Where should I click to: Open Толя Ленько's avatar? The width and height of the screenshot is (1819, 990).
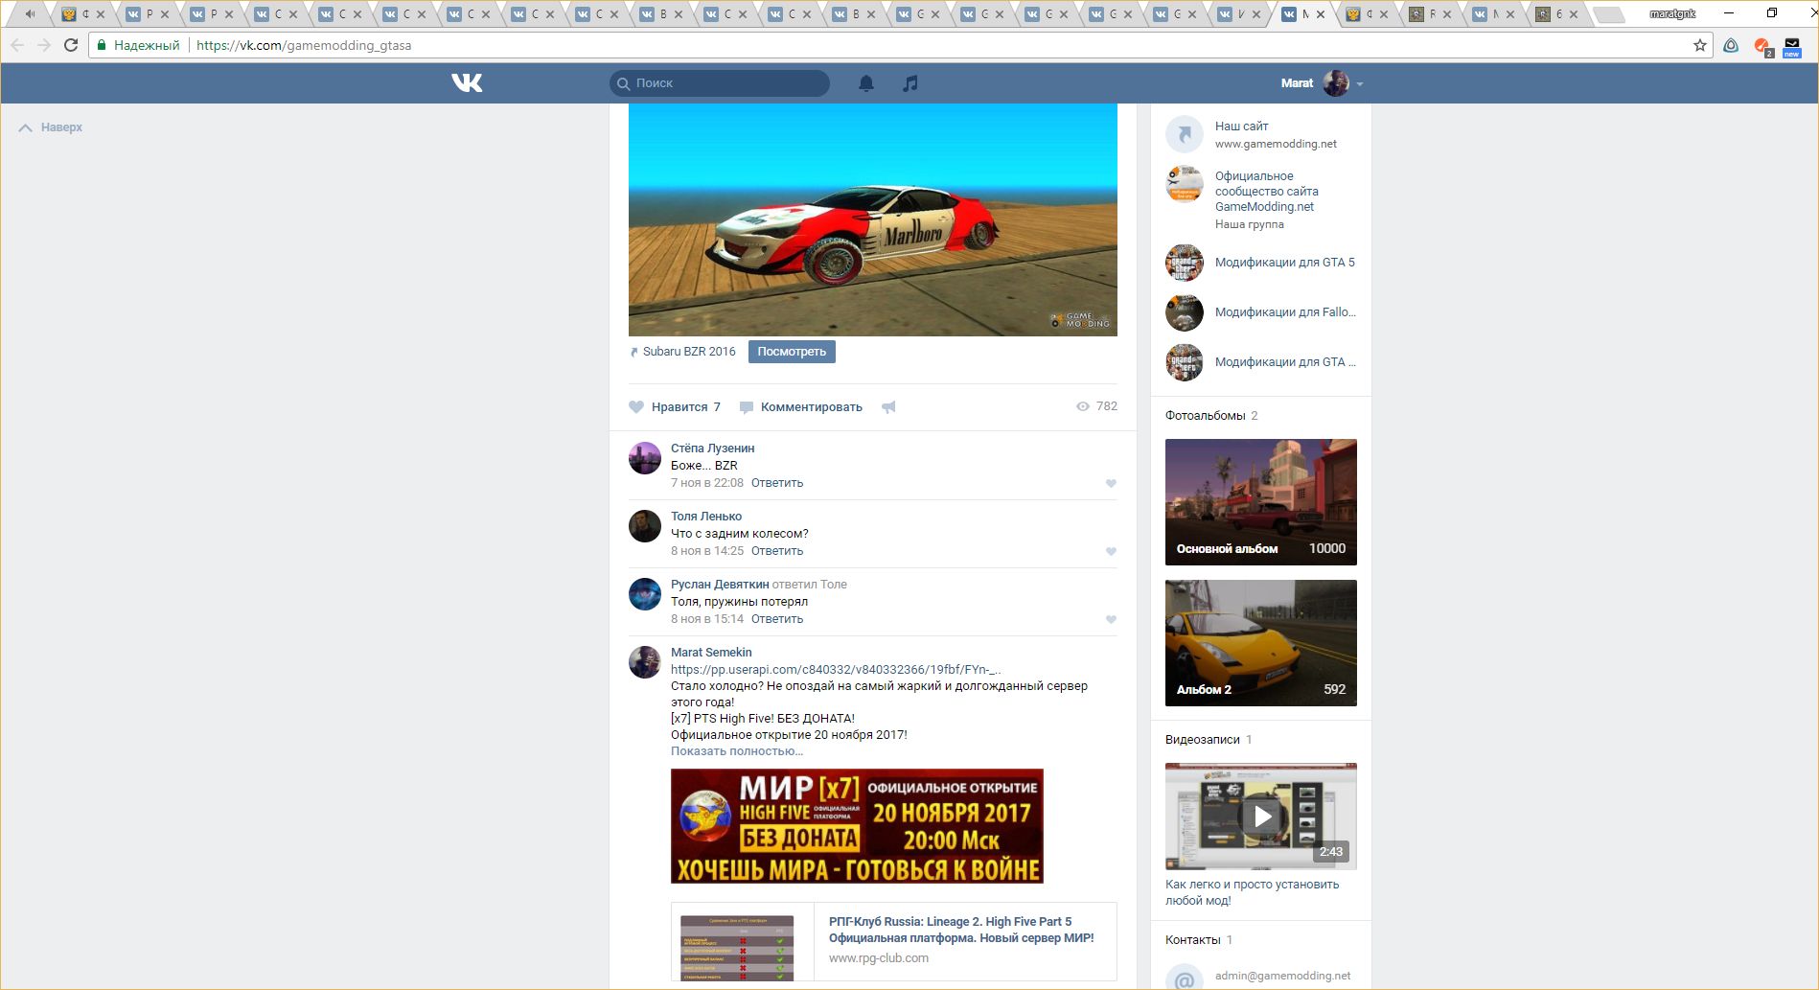[x=645, y=526]
